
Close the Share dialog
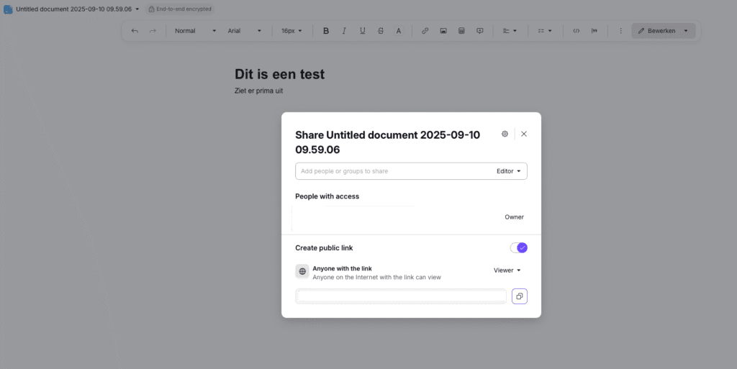pos(524,134)
